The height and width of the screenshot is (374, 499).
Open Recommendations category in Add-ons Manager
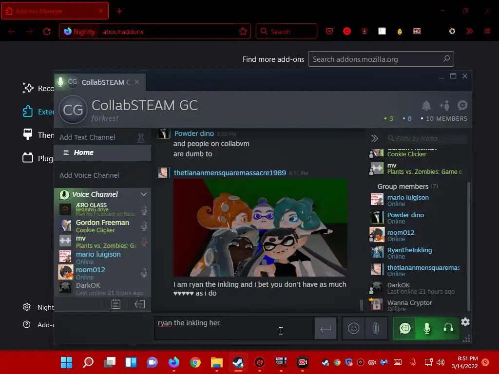tap(38, 88)
